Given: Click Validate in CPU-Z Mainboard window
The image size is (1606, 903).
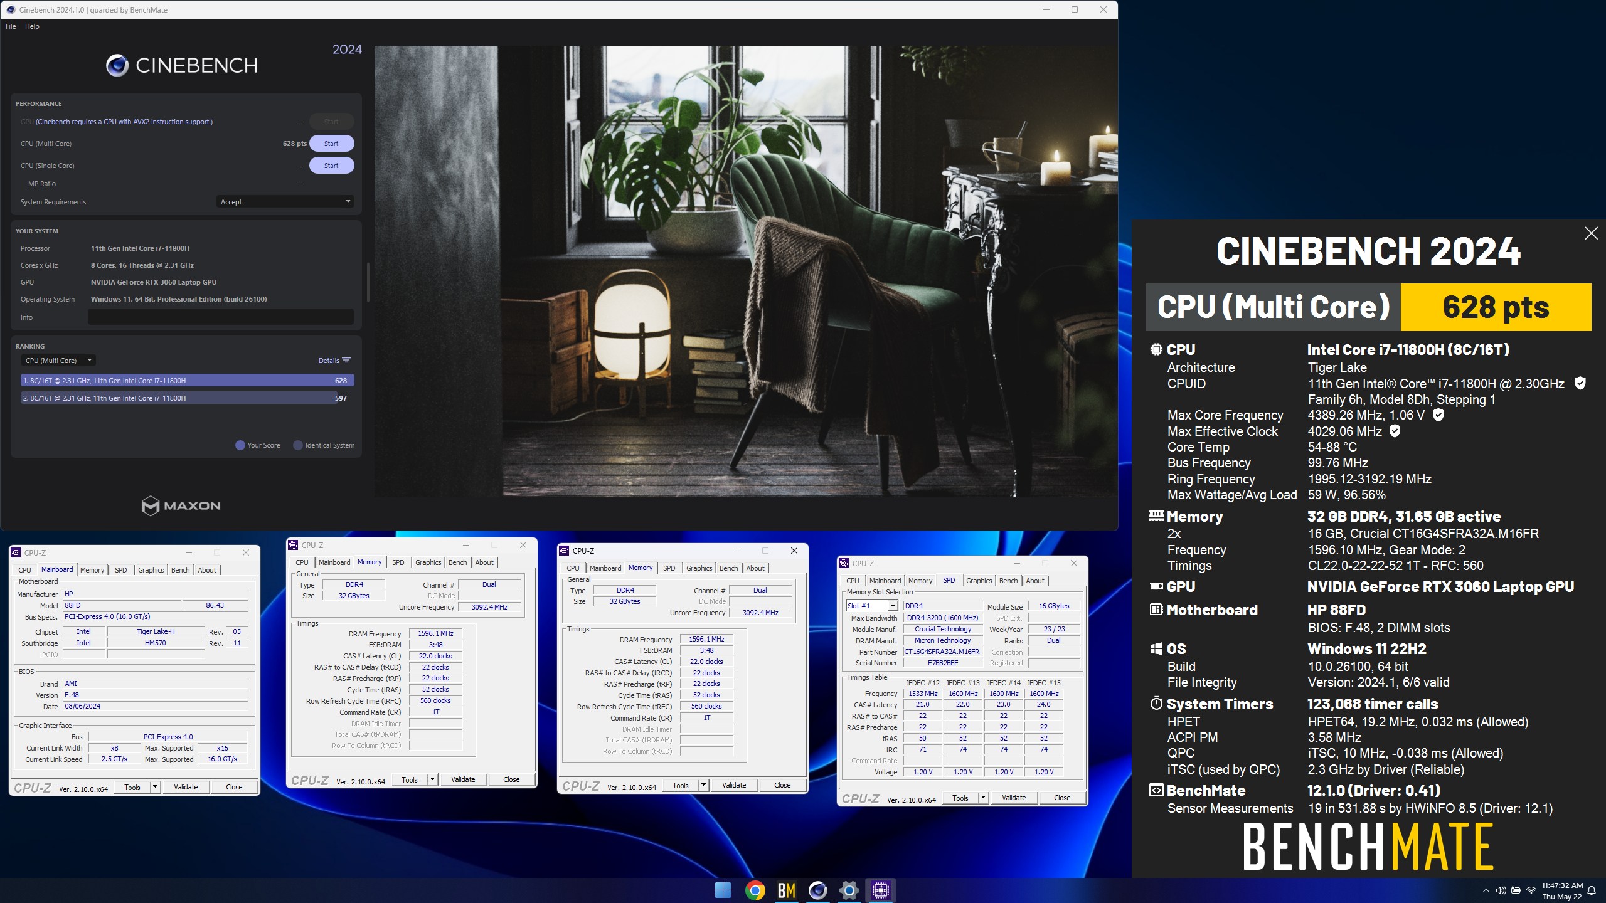Looking at the screenshot, I should pos(186,787).
